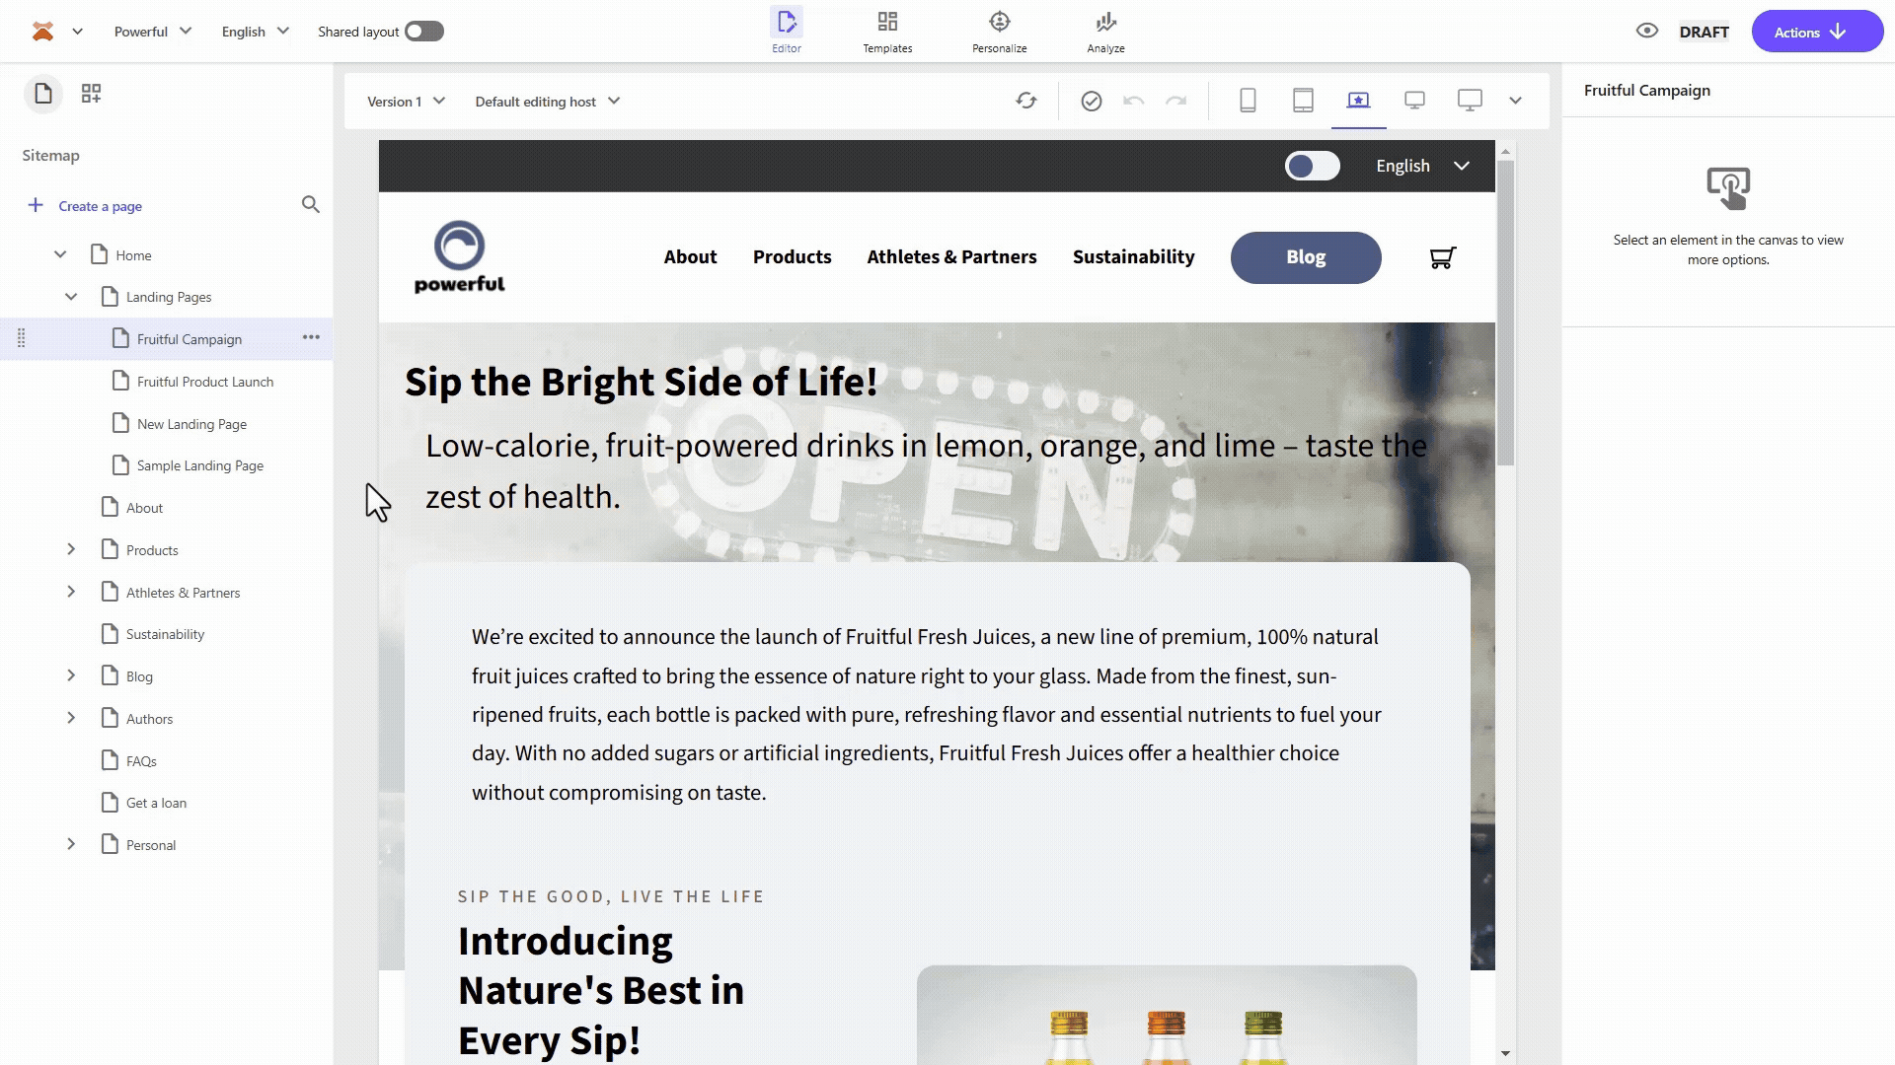Click the Sip the Bright Side heading
This screenshot has height=1065, width=1895.
click(x=642, y=382)
